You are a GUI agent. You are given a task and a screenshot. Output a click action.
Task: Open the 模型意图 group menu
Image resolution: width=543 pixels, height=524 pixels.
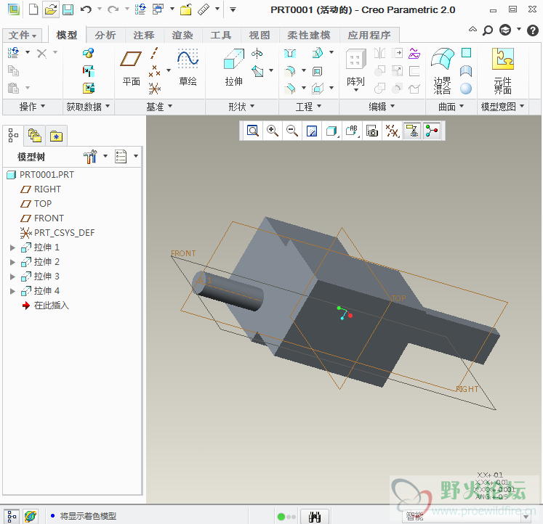click(502, 107)
